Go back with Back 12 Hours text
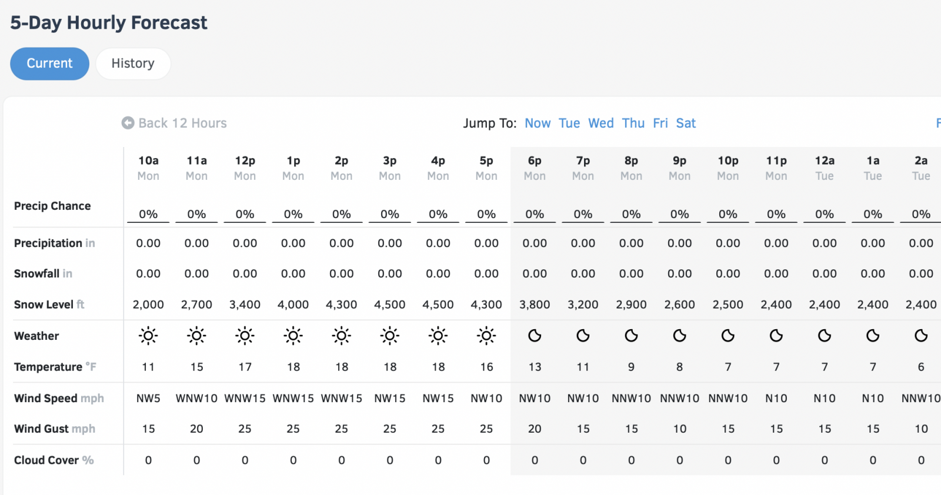This screenshot has height=495, width=941. (182, 123)
